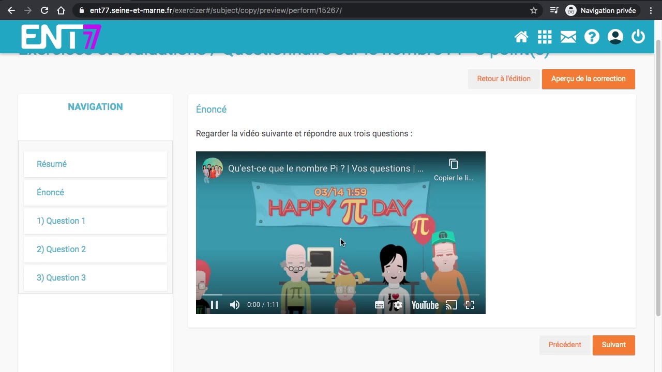
Task: Open the video on YouTube via logo
Action: coord(425,305)
